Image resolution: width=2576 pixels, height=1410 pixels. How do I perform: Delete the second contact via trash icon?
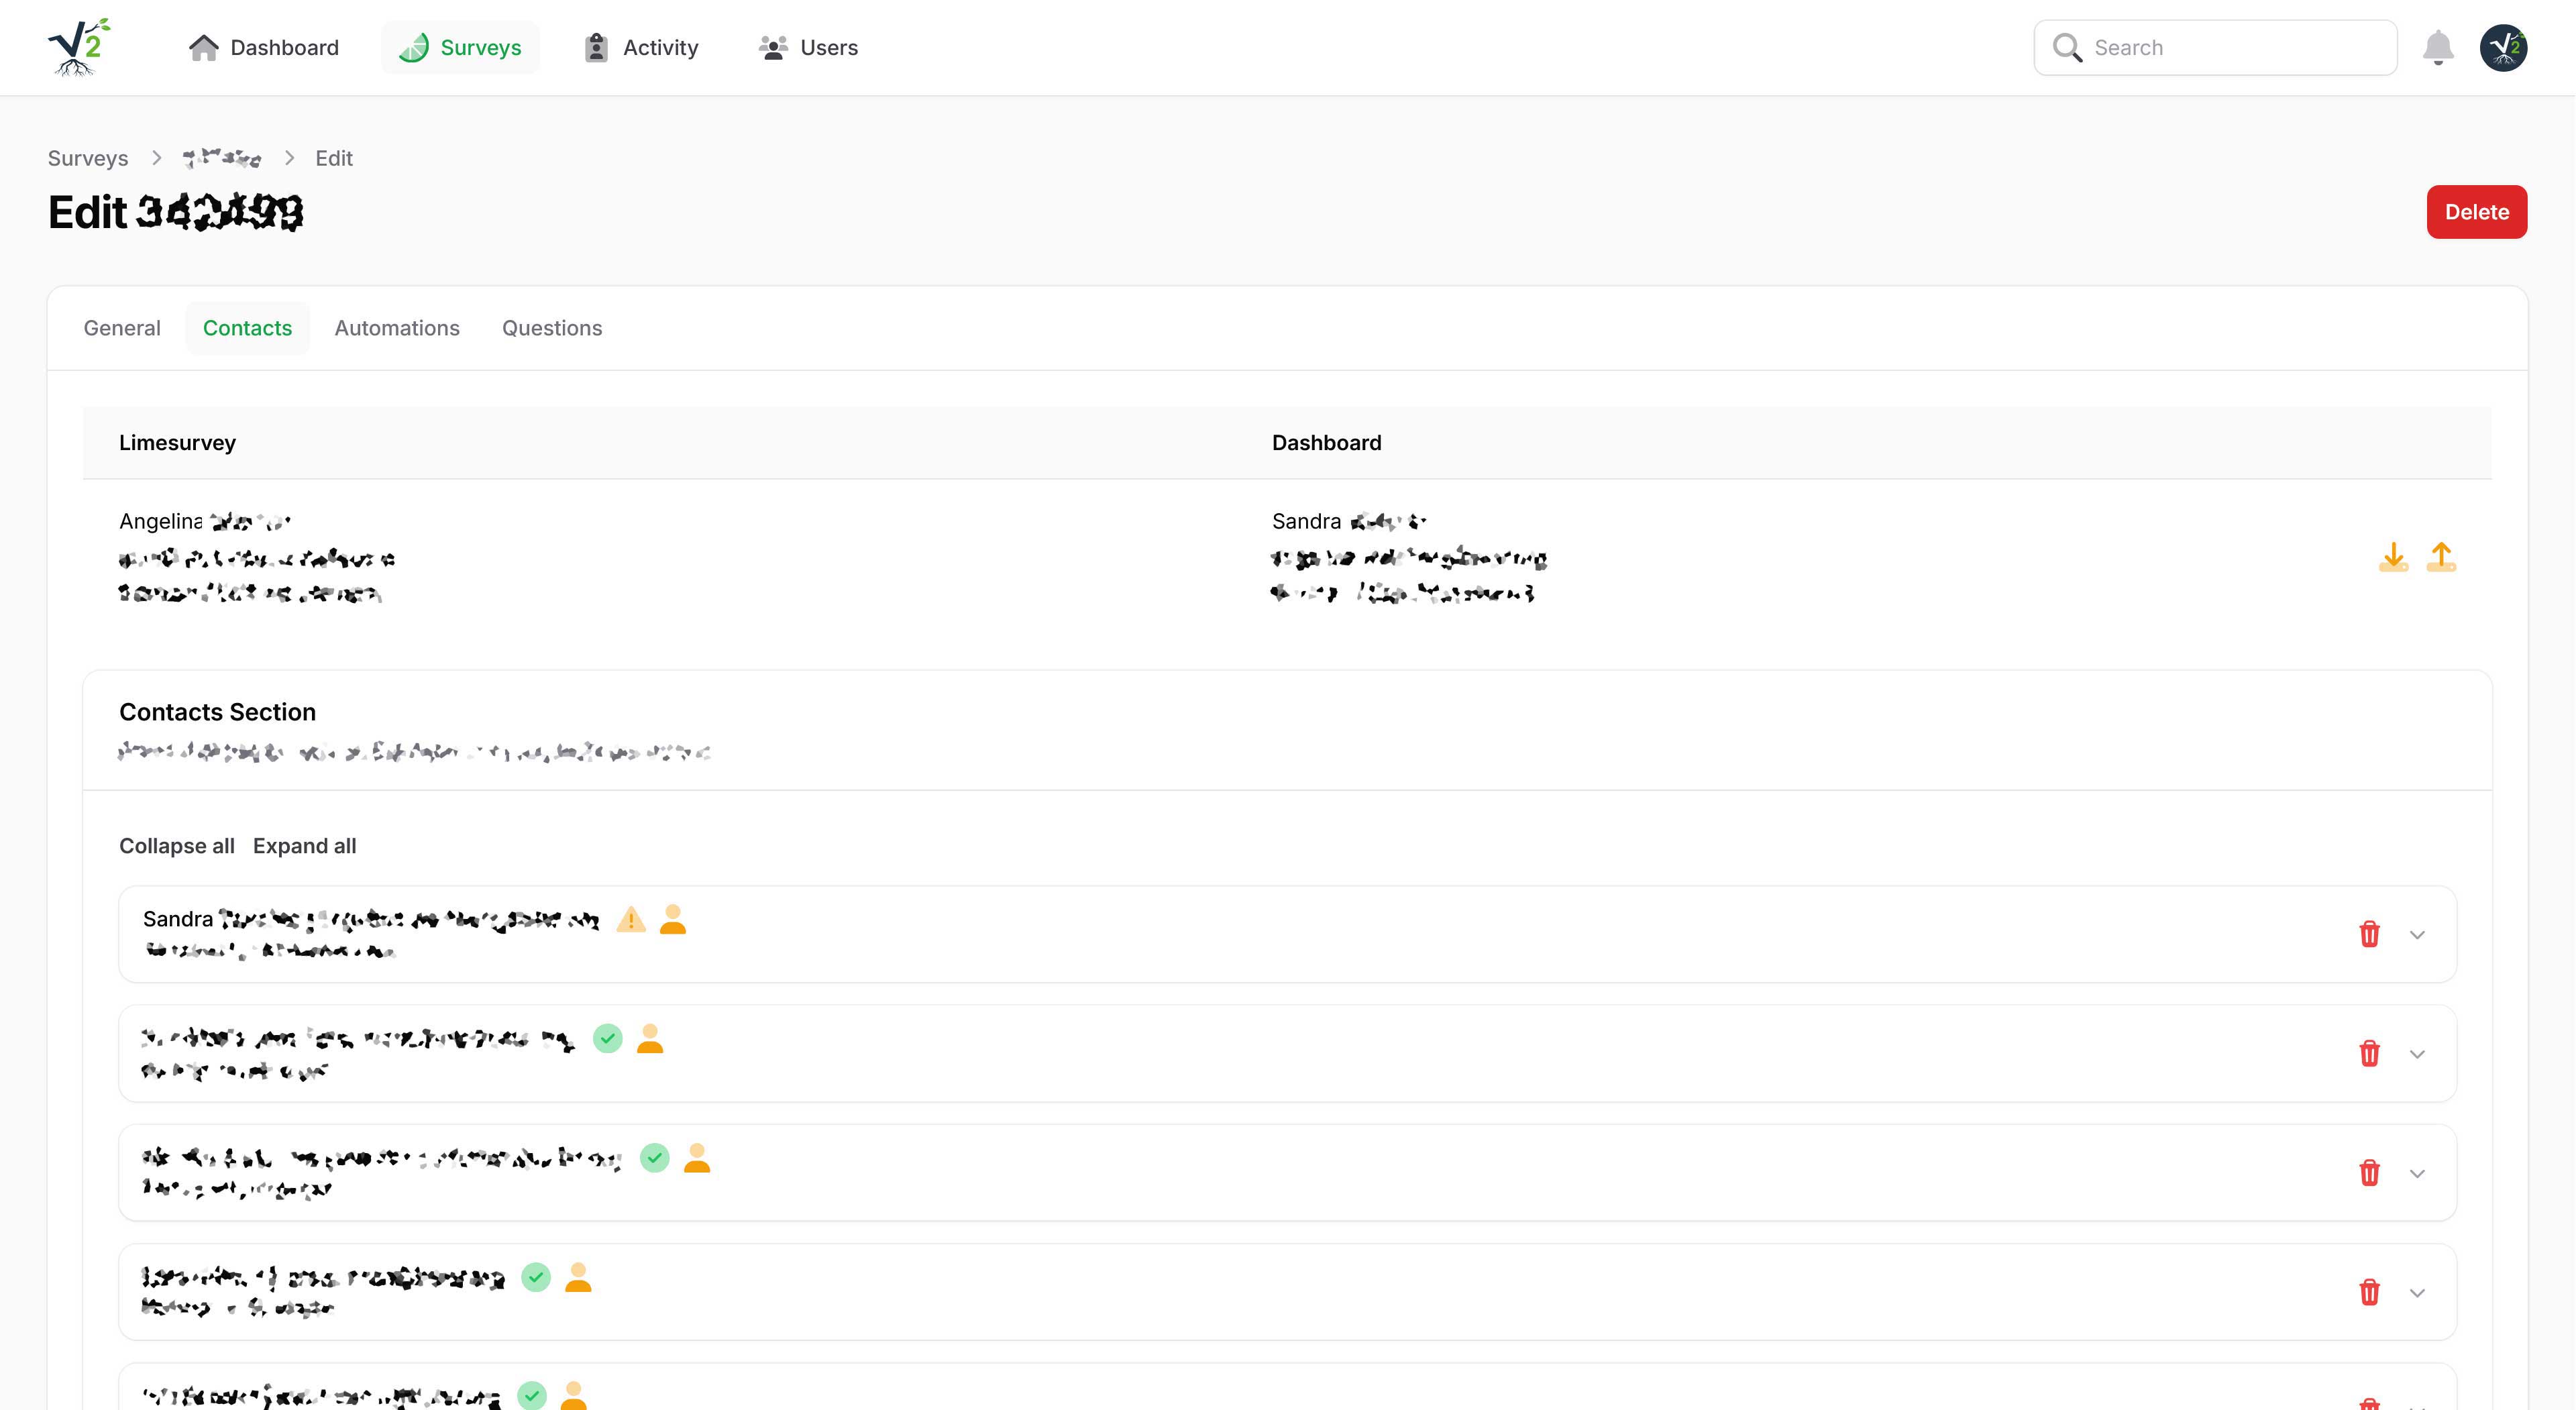(2369, 1053)
